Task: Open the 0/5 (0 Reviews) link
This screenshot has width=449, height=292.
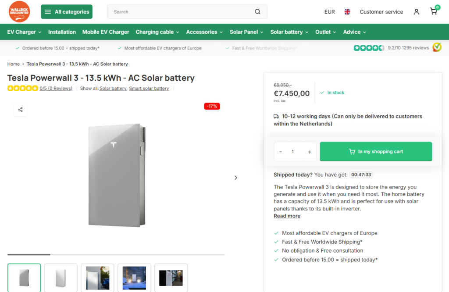Action: coord(56,88)
